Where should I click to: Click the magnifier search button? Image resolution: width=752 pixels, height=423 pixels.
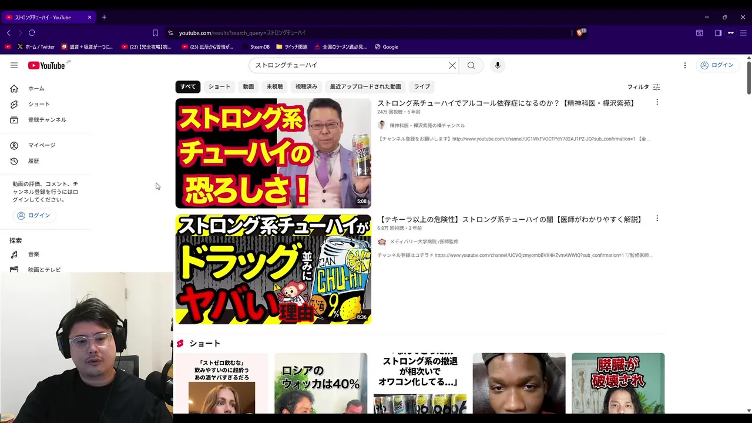point(471,65)
